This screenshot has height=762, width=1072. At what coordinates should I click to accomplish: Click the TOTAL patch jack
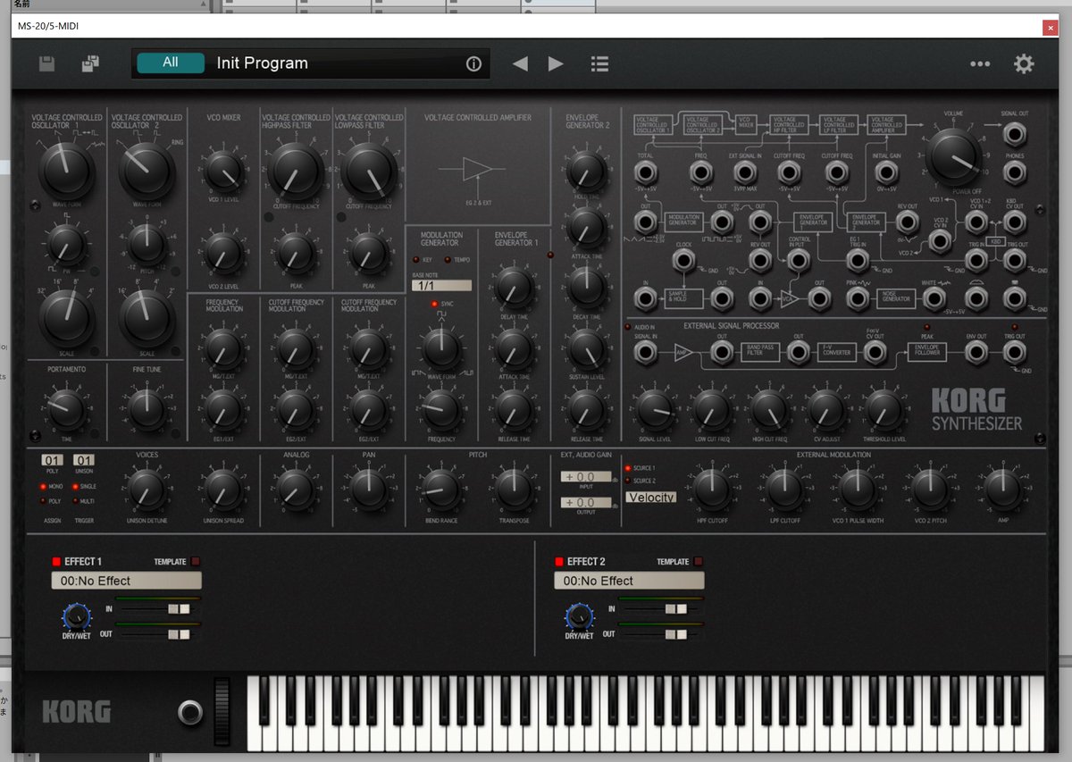[x=645, y=172]
